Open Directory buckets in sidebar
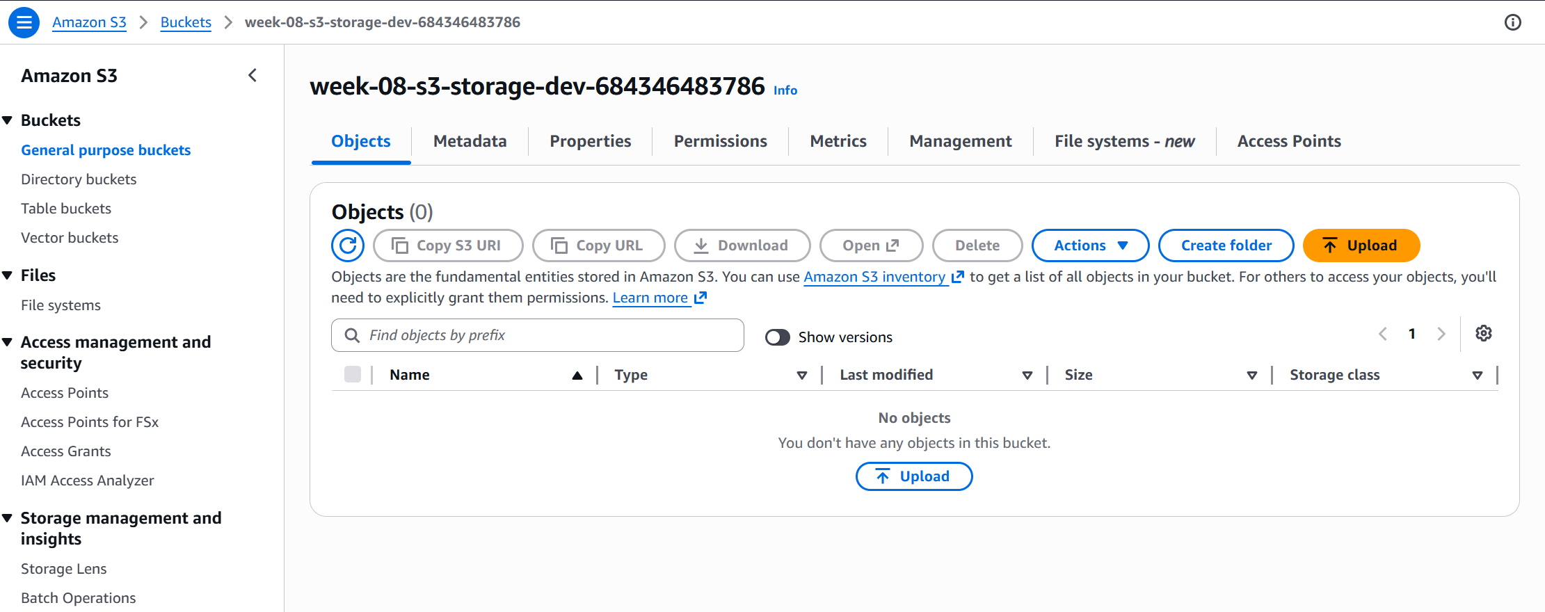Viewport: 1545px width, 612px height. [x=79, y=179]
